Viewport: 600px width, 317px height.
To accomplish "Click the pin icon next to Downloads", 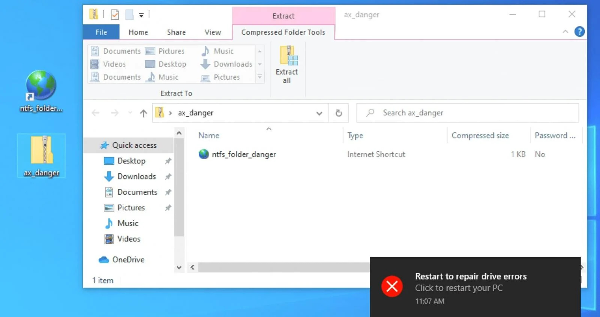I will [x=168, y=176].
